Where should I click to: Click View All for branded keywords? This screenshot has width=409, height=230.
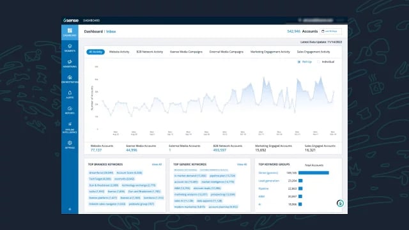click(x=157, y=164)
